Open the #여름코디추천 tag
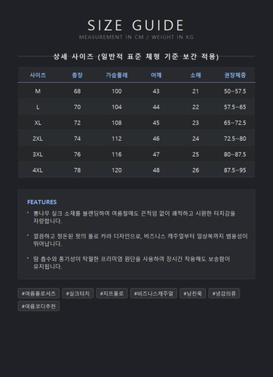This screenshot has height=377, width=273. (x=38, y=306)
